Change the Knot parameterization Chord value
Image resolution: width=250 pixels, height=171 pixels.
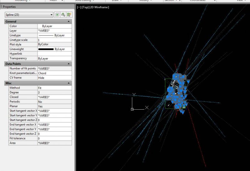tap(54, 73)
